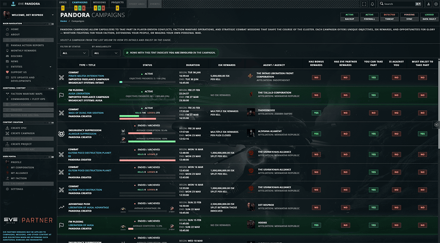The width and height of the screenshot is (440, 243).
Task: Open Monthly Rewards menu item
Action: click(x=24, y=51)
